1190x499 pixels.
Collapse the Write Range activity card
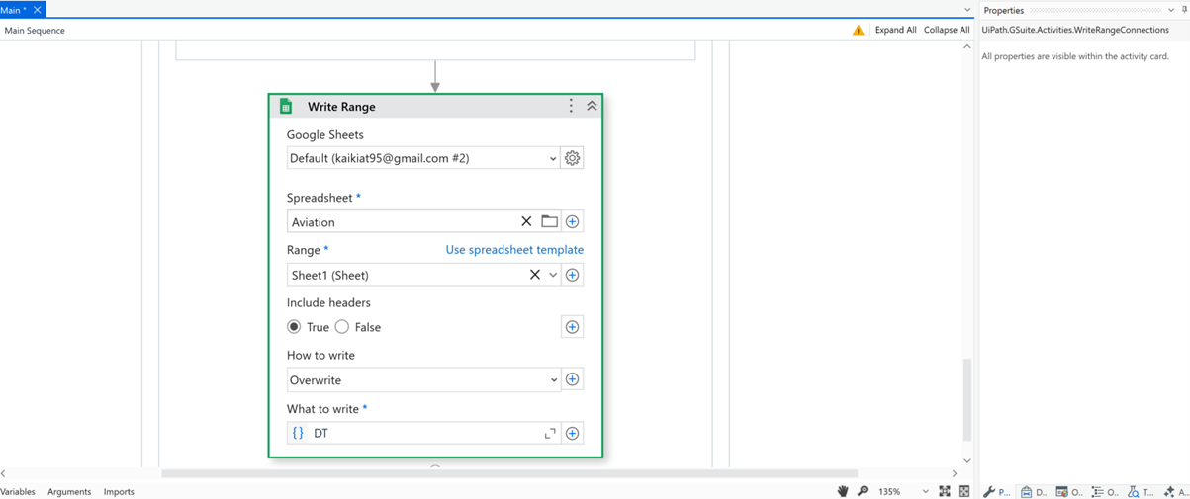tap(592, 106)
